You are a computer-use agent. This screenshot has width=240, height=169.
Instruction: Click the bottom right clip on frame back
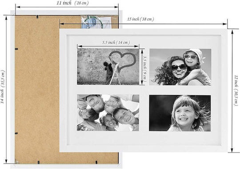click(96, 162)
